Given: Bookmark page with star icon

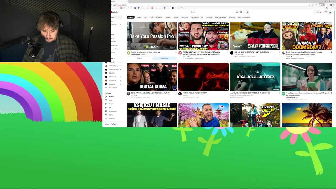Looking at the screenshot, I should pyautogui.click(x=312, y=5).
